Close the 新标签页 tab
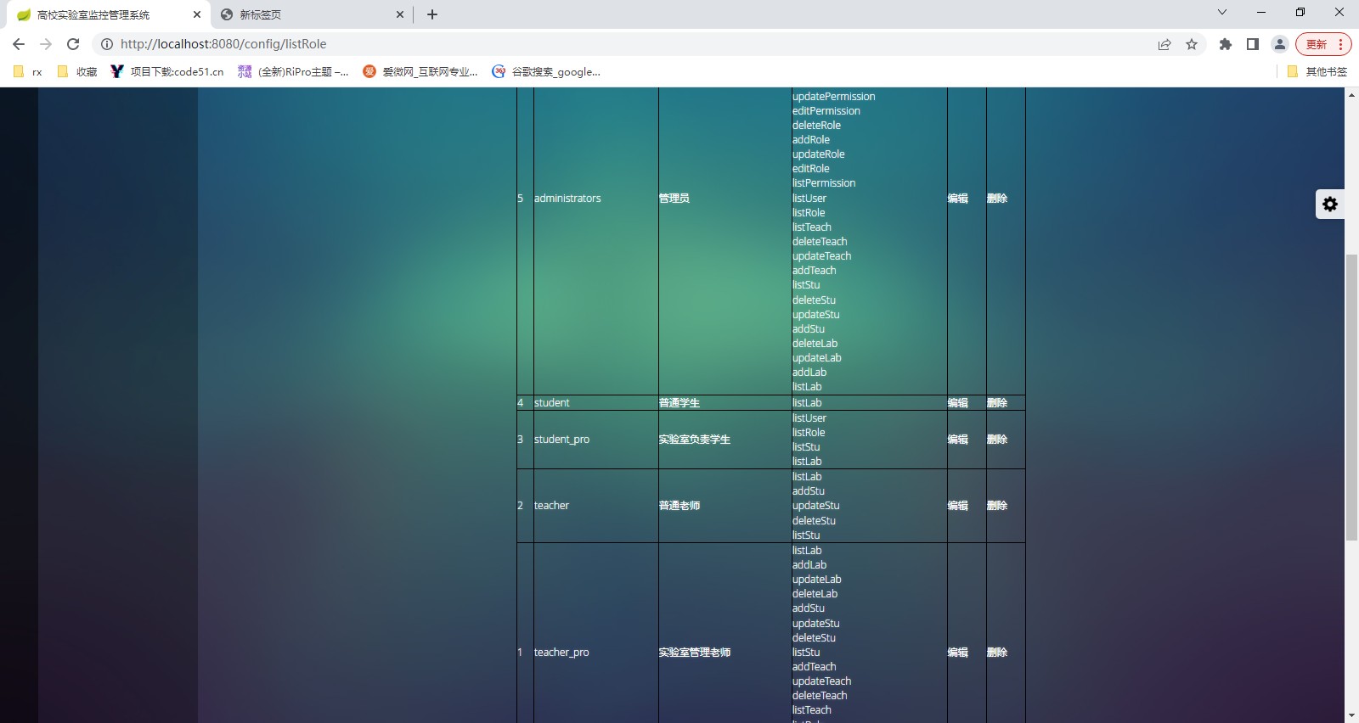Viewport: 1359px width, 723px height. pyautogui.click(x=400, y=14)
